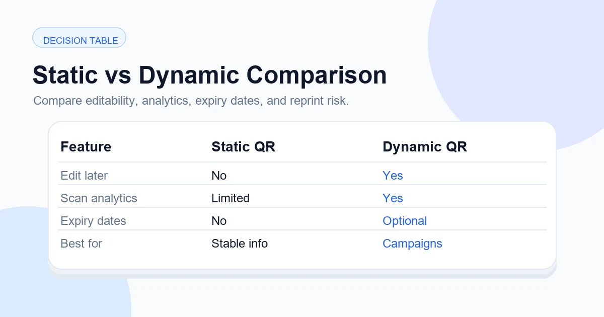Click the 'Limited' cell

pos(231,198)
